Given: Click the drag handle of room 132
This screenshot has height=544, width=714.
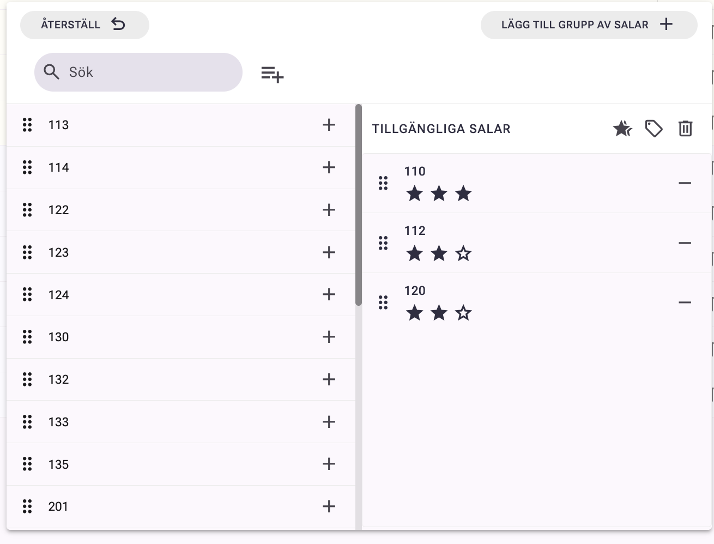Looking at the screenshot, I should 27,379.
